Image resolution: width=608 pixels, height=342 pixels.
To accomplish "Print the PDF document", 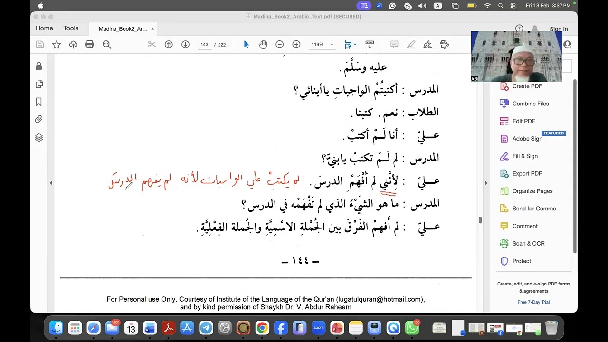I will tap(90, 44).
